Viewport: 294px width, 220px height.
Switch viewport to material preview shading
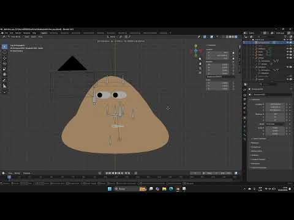233,37
